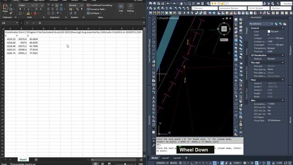The image size is (293, 165).
Task: Click the AutoCAD Redo arrow
Action: (x=174, y=3)
